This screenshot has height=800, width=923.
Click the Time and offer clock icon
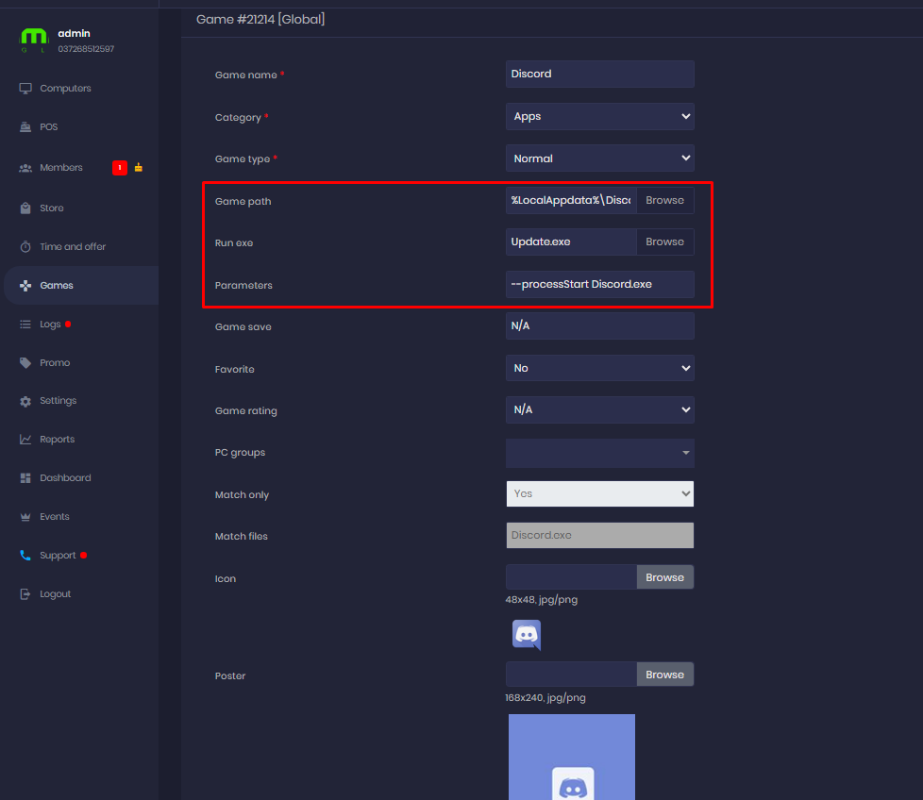pyautogui.click(x=25, y=246)
